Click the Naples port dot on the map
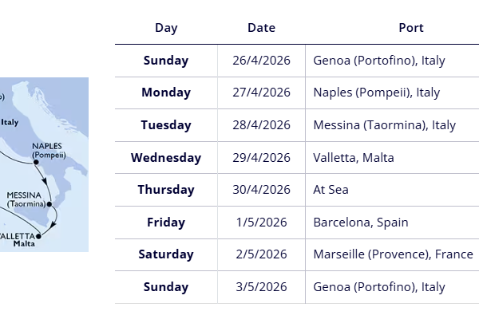479x323 pixels. tap(36, 162)
